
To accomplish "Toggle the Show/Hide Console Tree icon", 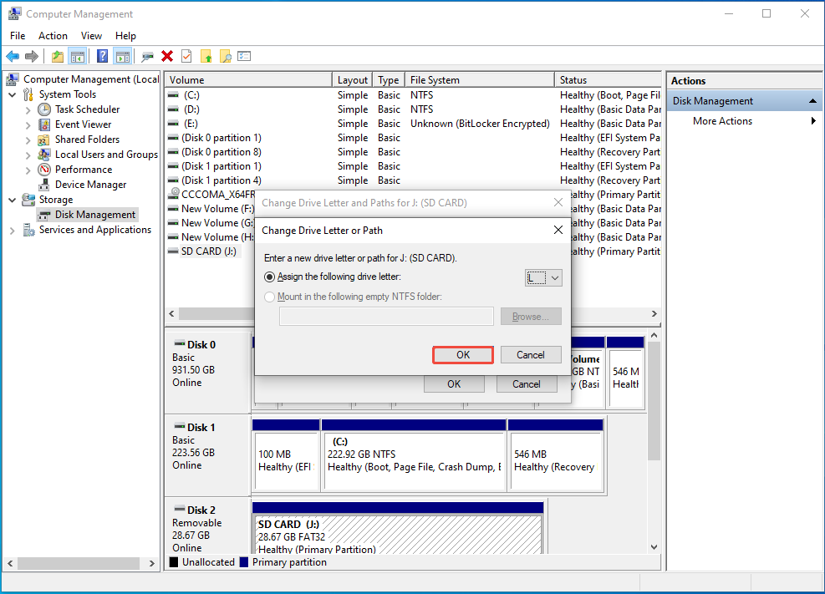I will pyautogui.click(x=77, y=56).
